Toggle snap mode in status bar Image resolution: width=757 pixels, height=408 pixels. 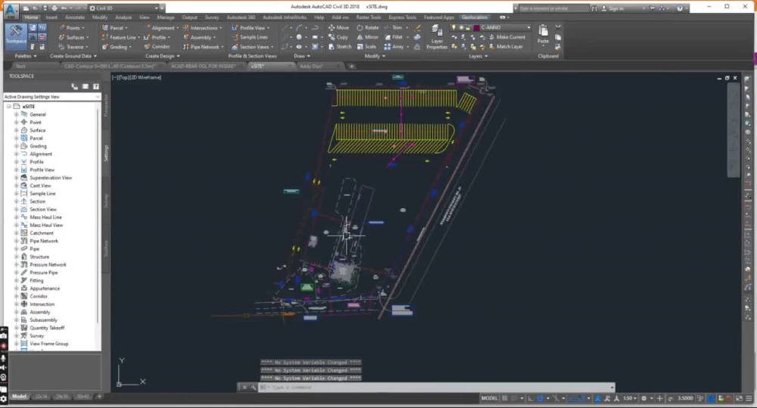tap(515, 398)
